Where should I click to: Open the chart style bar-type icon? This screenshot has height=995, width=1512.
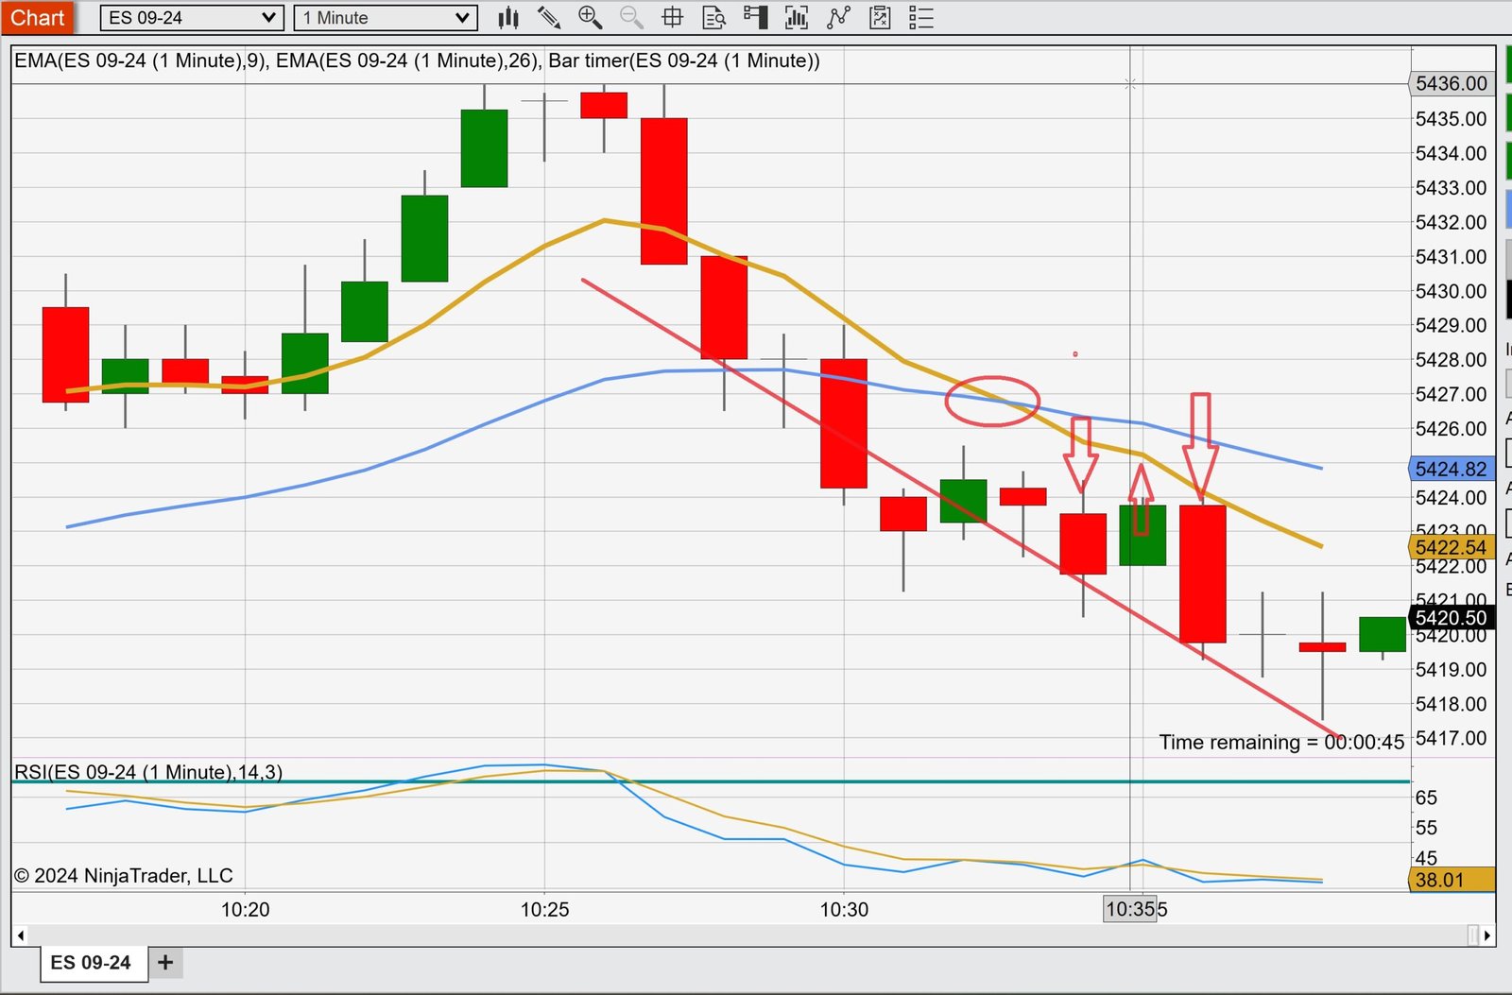(508, 18)
